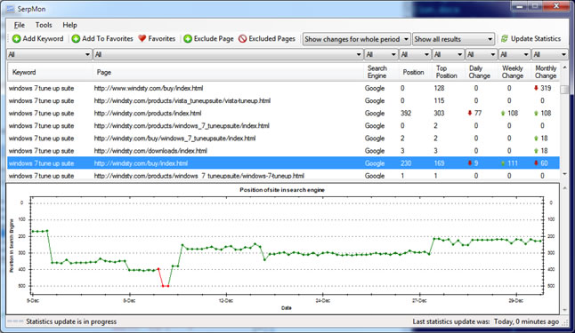Image resolution: width=575 pixels, height=333 pixels.
Task: Sort by the Monthly Change column header
Action: [546, 72]
